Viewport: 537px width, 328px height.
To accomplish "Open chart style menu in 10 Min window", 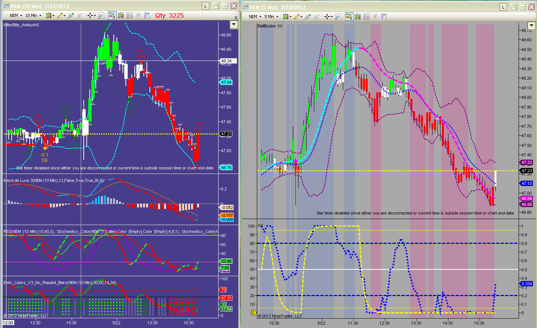I will point(50,15).
